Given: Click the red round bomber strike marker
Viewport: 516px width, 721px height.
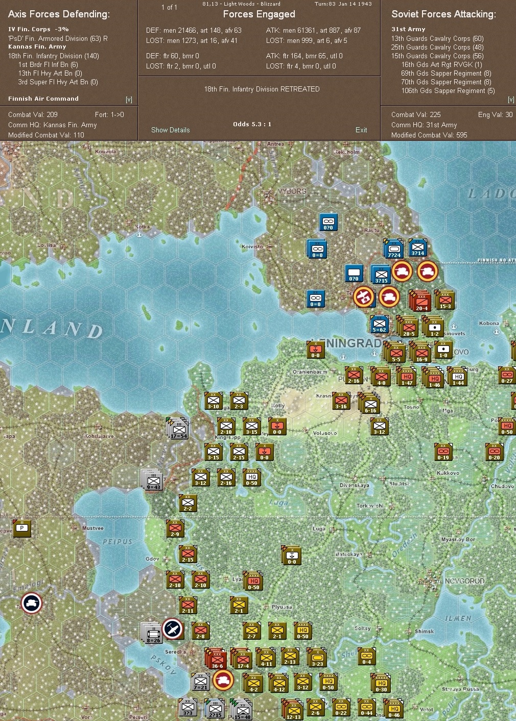Looking at the screenshot, I should (x=364, y=297).
